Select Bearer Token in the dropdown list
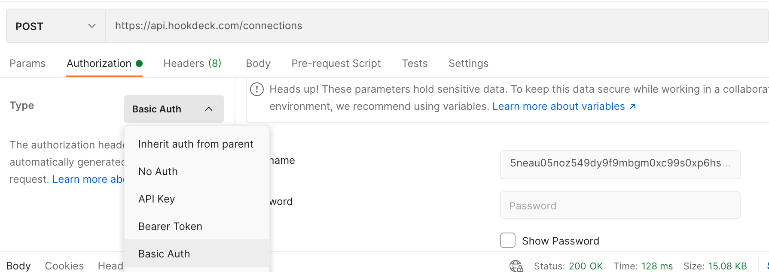Image resolution: width=769 pixels, height=272 pixels. [x=170, y=227]
